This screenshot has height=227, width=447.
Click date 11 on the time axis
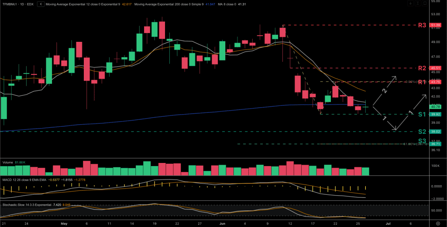(109, 224)
